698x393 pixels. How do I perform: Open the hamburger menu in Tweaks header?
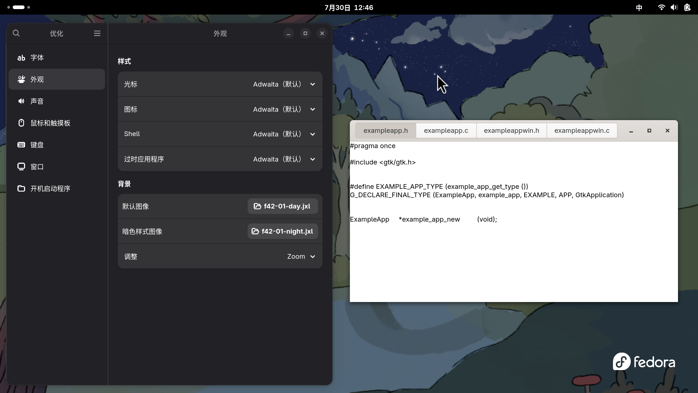(x=97, y=33)
